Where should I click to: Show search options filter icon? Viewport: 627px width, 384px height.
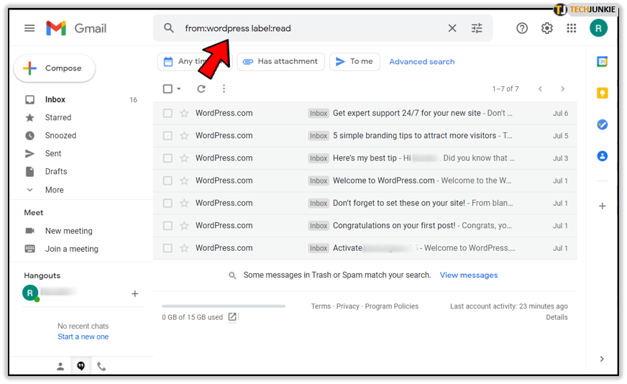point(477,28)
